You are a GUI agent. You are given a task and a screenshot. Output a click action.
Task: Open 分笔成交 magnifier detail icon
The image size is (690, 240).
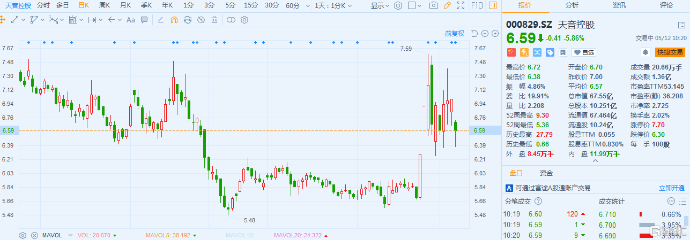coord(539,201)
